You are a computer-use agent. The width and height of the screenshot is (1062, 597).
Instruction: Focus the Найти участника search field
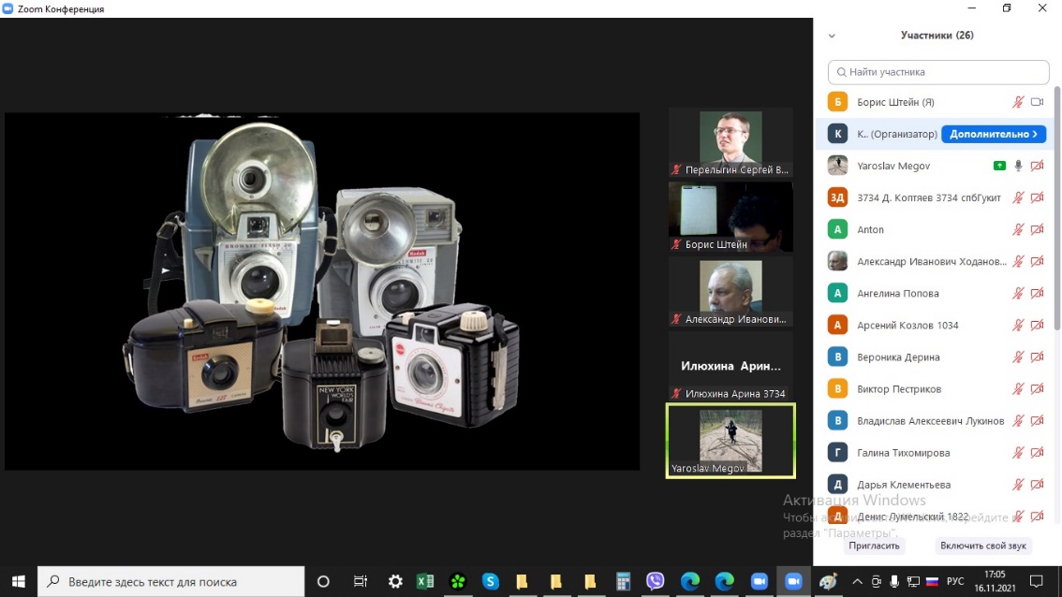(x=938, y=72)
